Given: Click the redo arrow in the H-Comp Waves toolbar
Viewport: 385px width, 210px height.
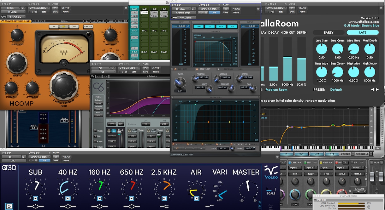Looking at the screenshot, I should (41, 21).
